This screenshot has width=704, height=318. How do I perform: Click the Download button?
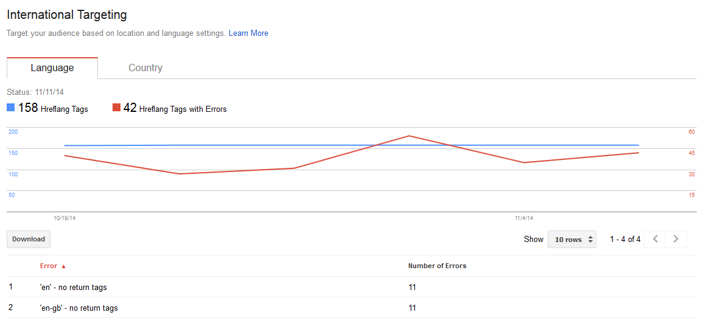coord(29,239)
